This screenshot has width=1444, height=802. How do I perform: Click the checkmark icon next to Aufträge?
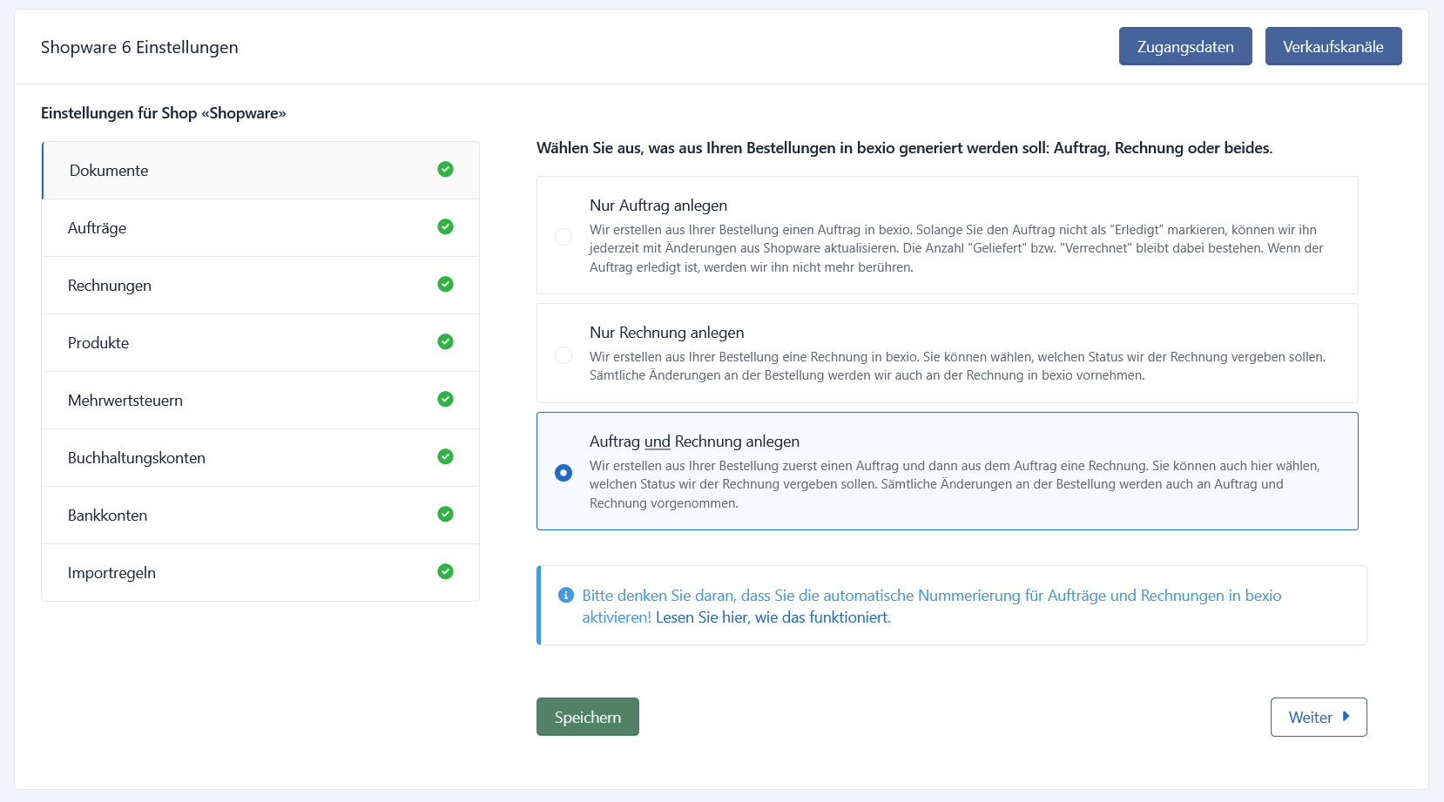(x=445, y=226)
